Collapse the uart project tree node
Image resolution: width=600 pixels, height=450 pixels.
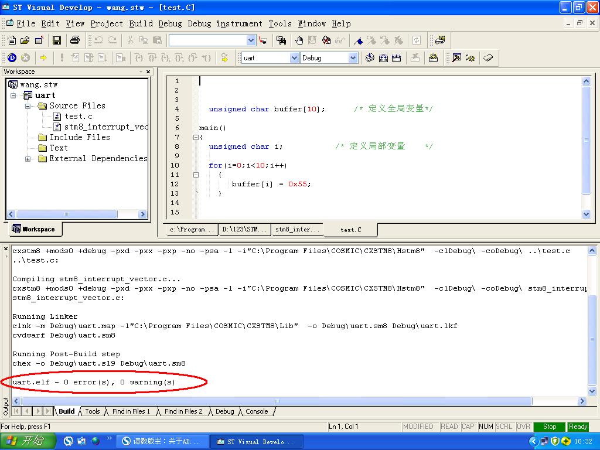[x=13, y=96]
